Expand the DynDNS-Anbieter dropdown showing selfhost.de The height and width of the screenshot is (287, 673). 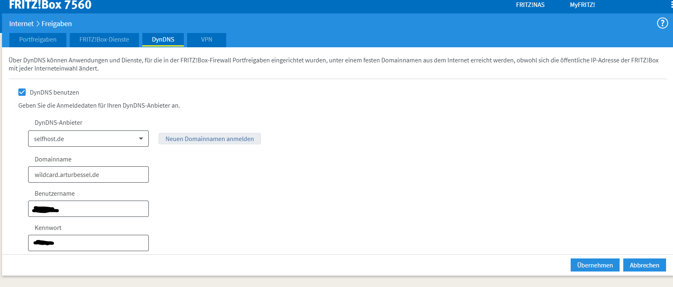click(x=88, y=139)
